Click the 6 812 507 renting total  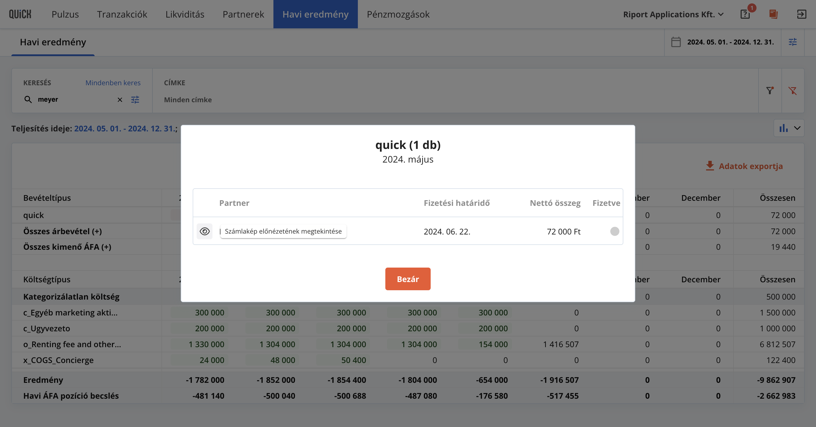[x=777, y=344]
